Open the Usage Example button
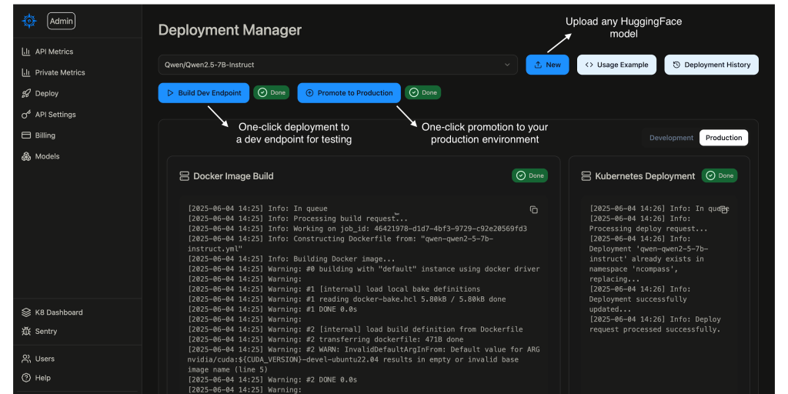 [x=616, y=65]
